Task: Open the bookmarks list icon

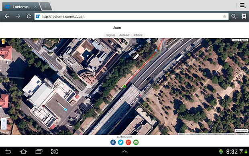Action: click(x=244, y=16)
